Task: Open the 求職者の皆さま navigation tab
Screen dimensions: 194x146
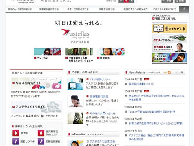Action: [107, 9]
